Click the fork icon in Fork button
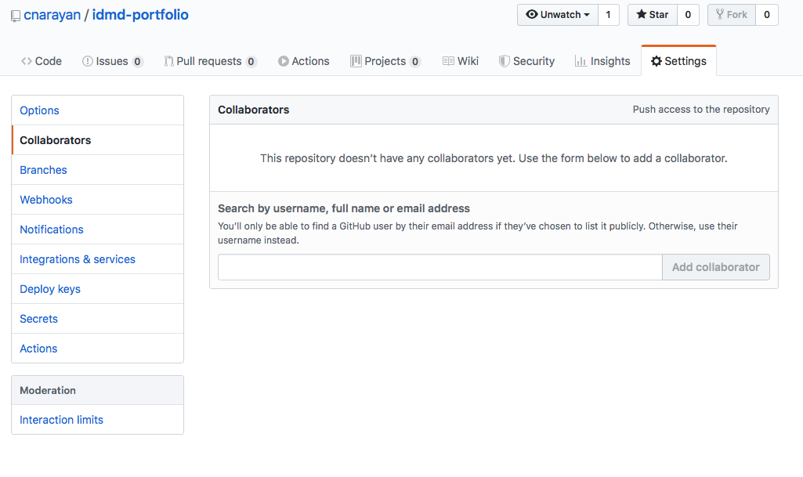Viewport: 803px width, 477px height. (x=719, y=14)
